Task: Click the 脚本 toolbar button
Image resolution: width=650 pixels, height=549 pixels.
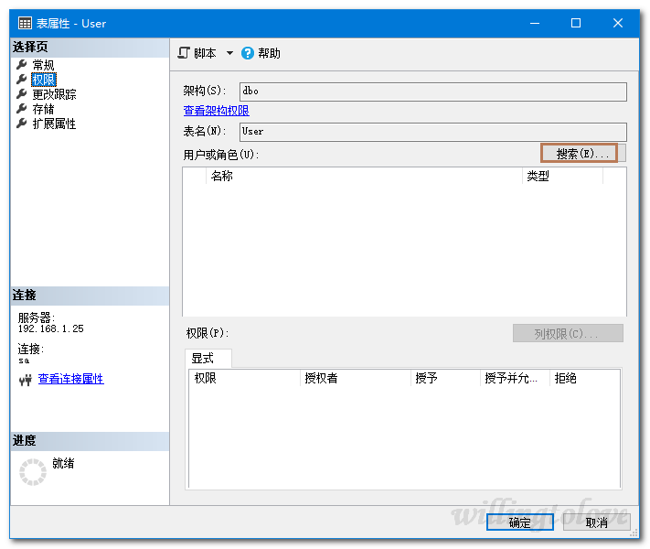Action: point(197,53)
